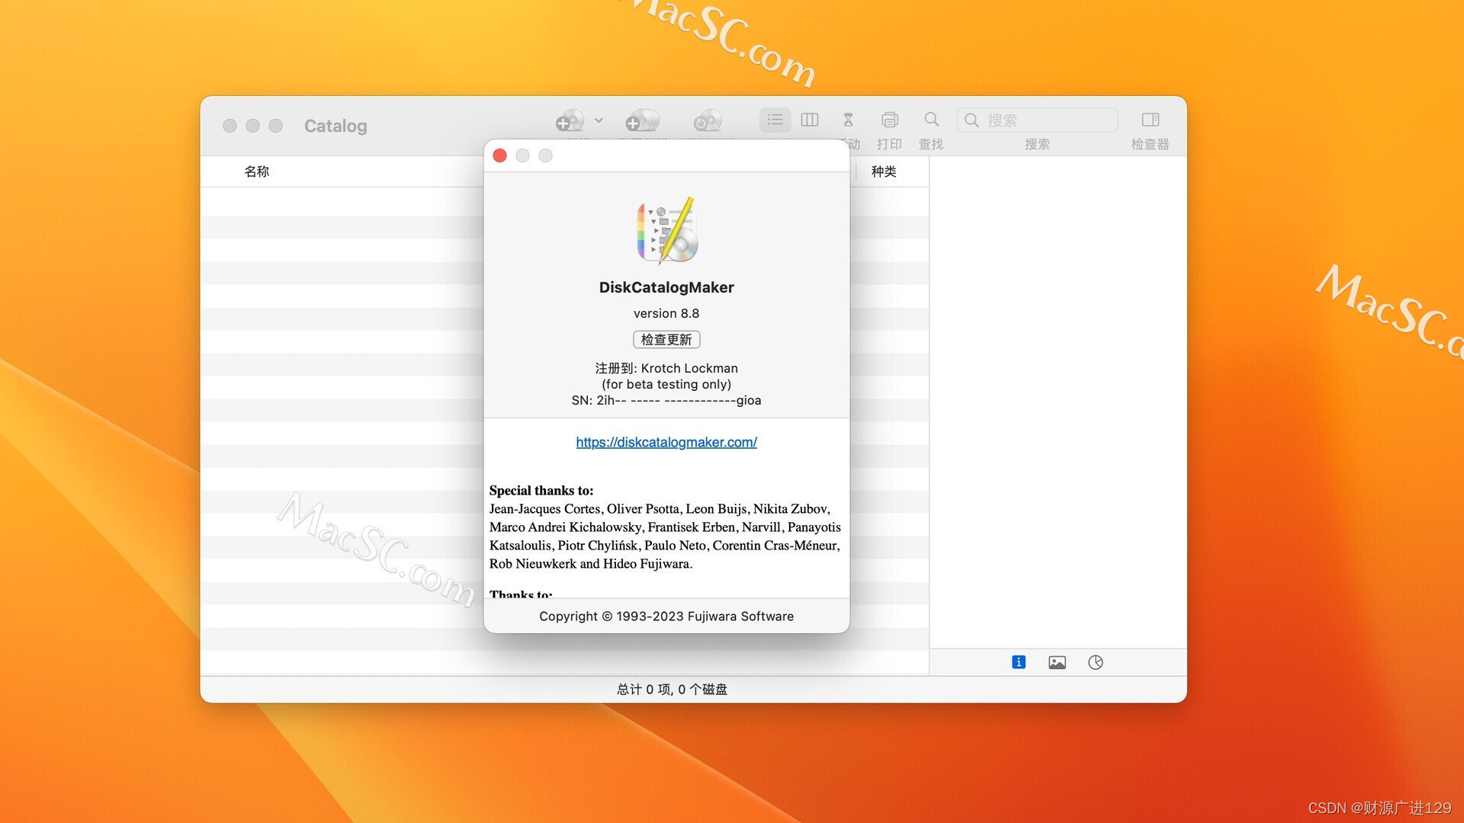Click the 'Krotch Lockman' registration text

(689, 368)
